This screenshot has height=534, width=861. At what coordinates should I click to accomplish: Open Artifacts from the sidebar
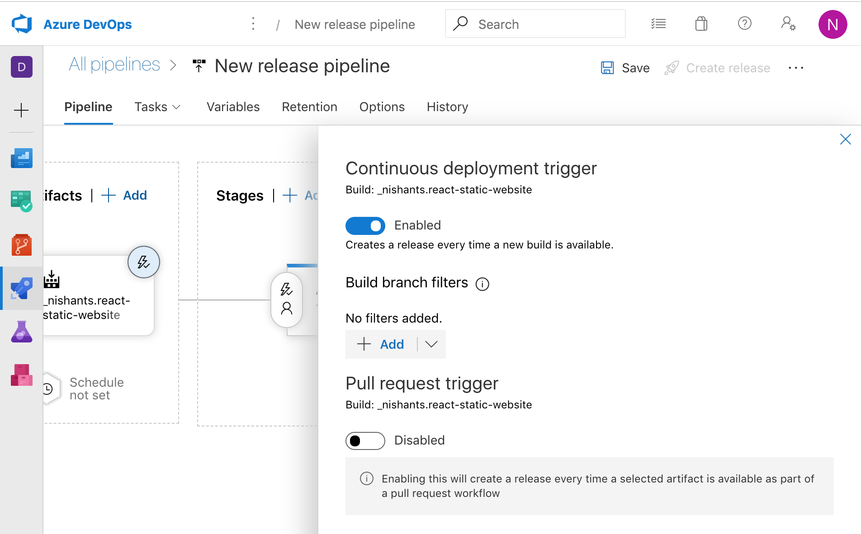pos(22,375)
